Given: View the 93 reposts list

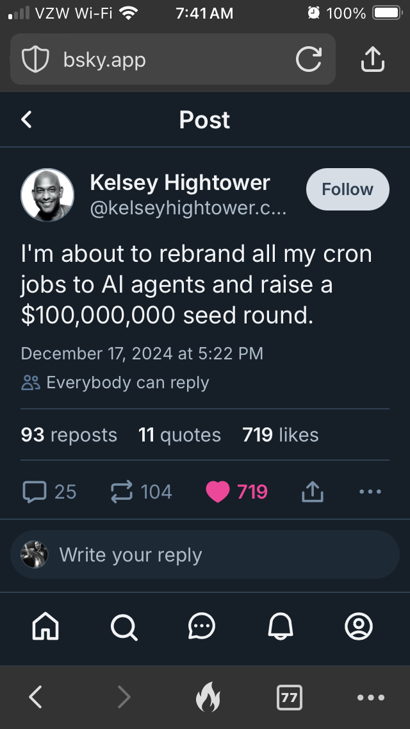Looking at the screenshot, I should pyautogui.click(x=69, y=434).
